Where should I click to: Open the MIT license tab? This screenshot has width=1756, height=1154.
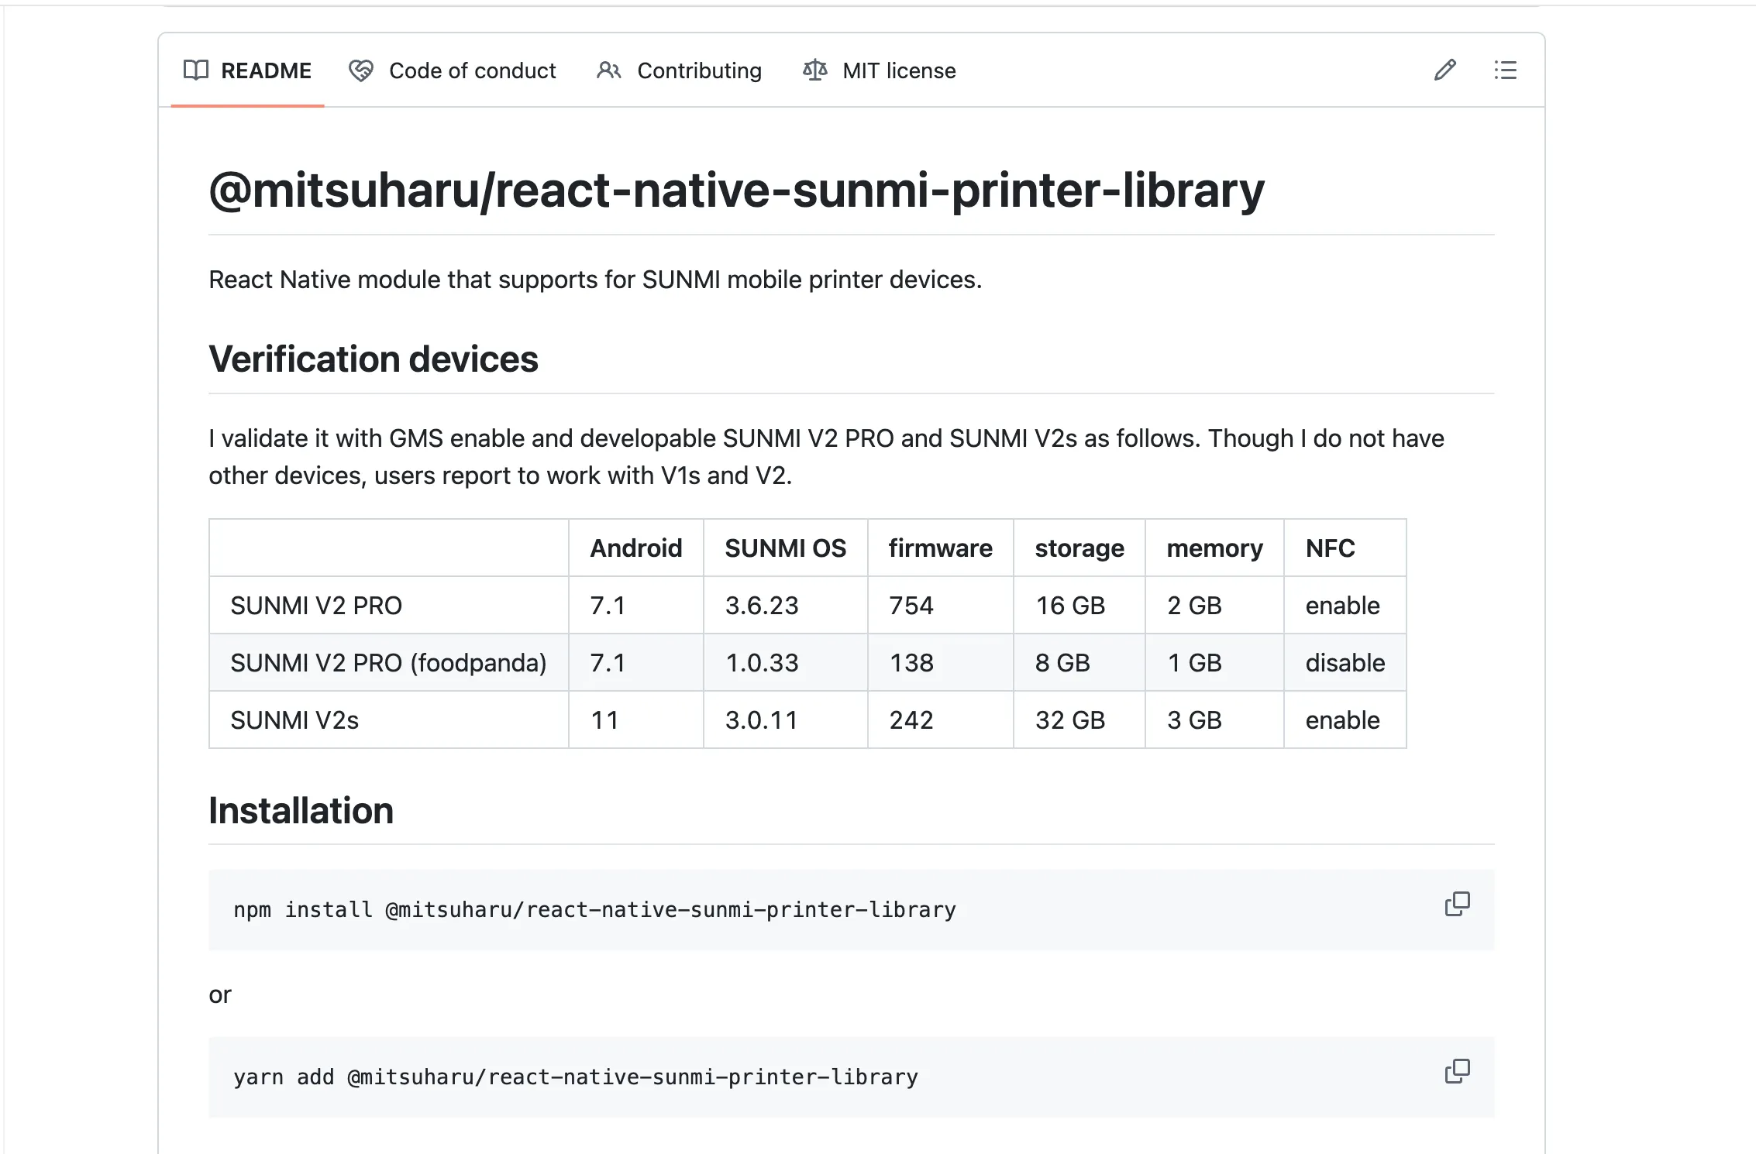click(899, 70)
